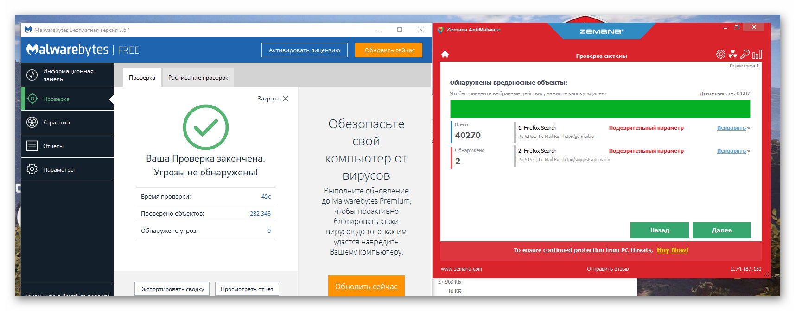Click the header Обновить сейчас button
This screenshot has height=311, width=795.
pyautogui.click(x=389, y=50)
